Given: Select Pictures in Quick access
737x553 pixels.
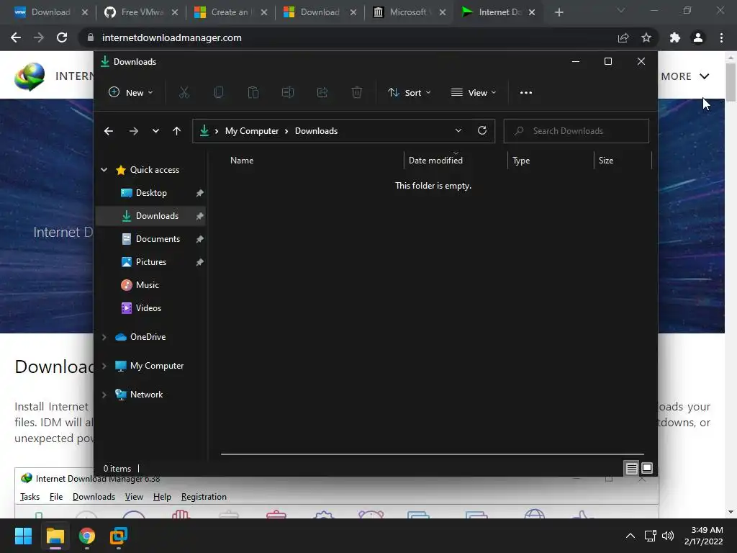Looking at the screenshot, I should pos(150,262).
